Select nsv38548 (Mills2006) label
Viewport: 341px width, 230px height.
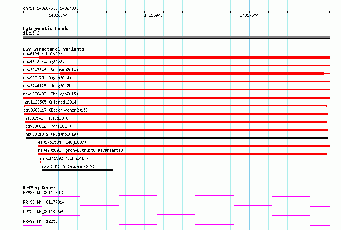(x=48, y=118)
